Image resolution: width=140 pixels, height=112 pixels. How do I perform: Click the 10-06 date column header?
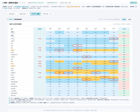click(x=59, y=29)
